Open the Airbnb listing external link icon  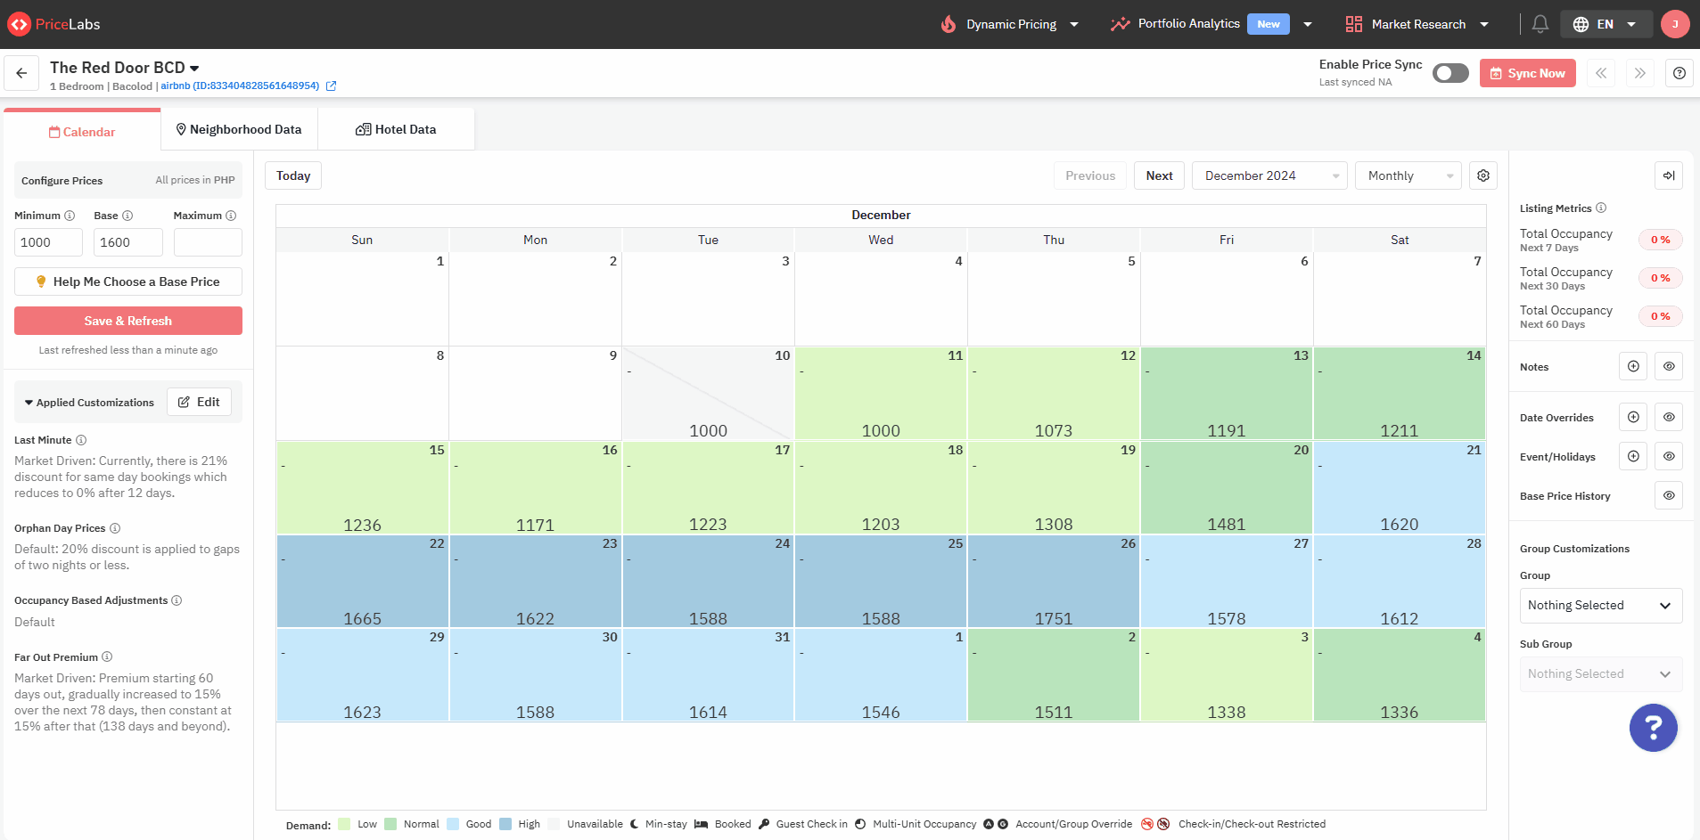pyautogui.click(x=332, y=86)
